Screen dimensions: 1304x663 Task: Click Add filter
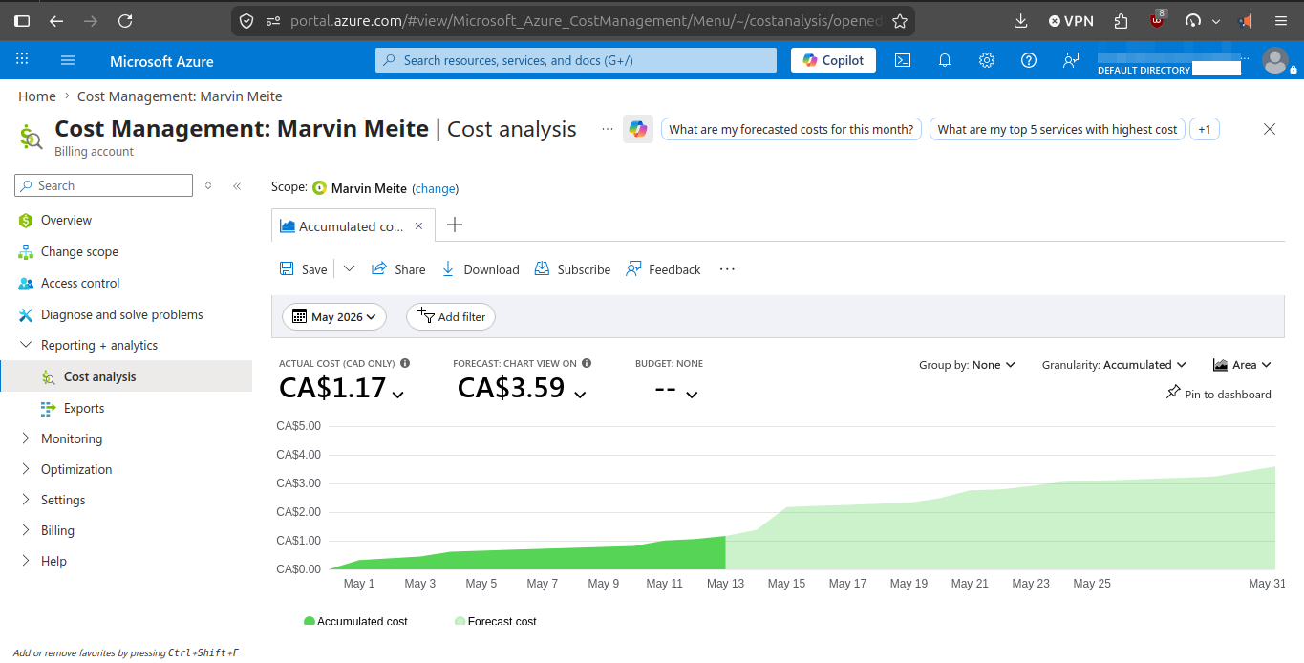coord(451,316)
